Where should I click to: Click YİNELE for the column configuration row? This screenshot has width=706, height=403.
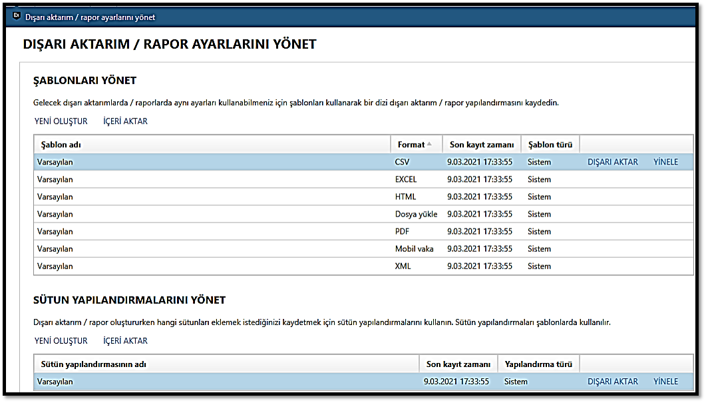pyautogui.click(x=665, y=382)
